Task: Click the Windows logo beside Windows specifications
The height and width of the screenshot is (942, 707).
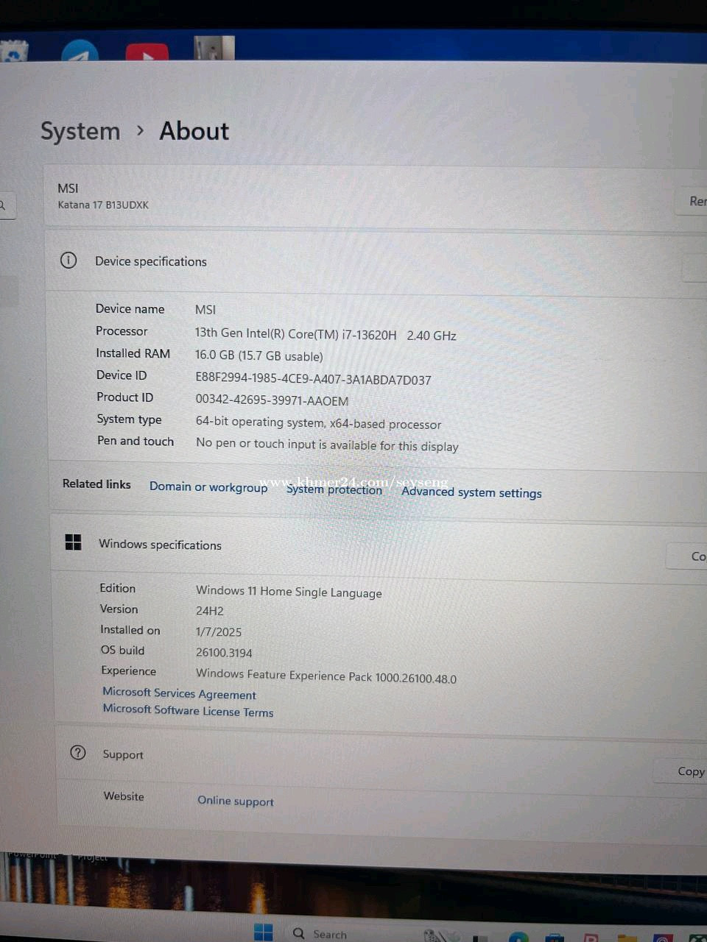Action: point(74,542)
